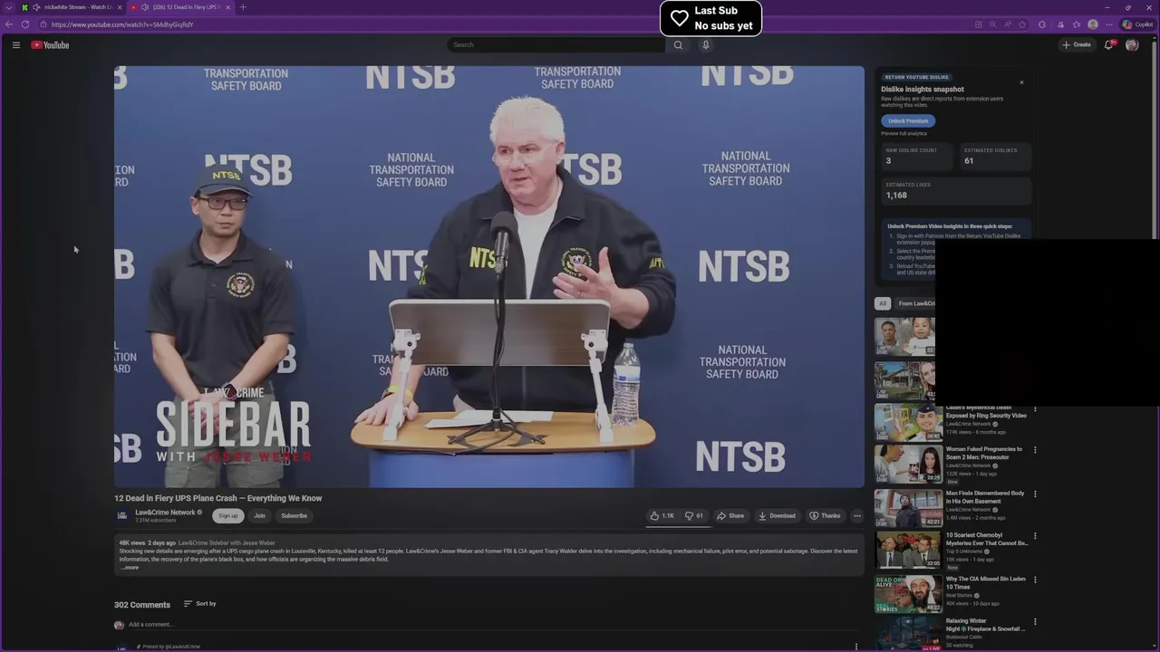Download the video
Image resolution: width=1160 pixels, height=652 pixels.
777,516
